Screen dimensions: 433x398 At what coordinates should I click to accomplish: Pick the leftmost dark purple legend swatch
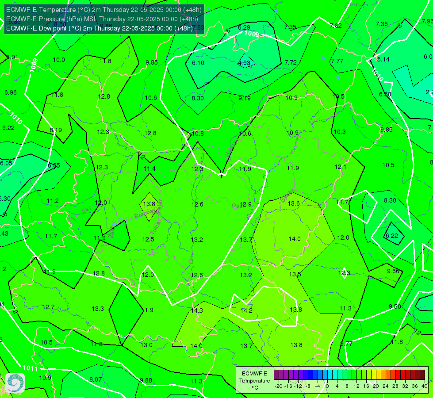point(276,375)
